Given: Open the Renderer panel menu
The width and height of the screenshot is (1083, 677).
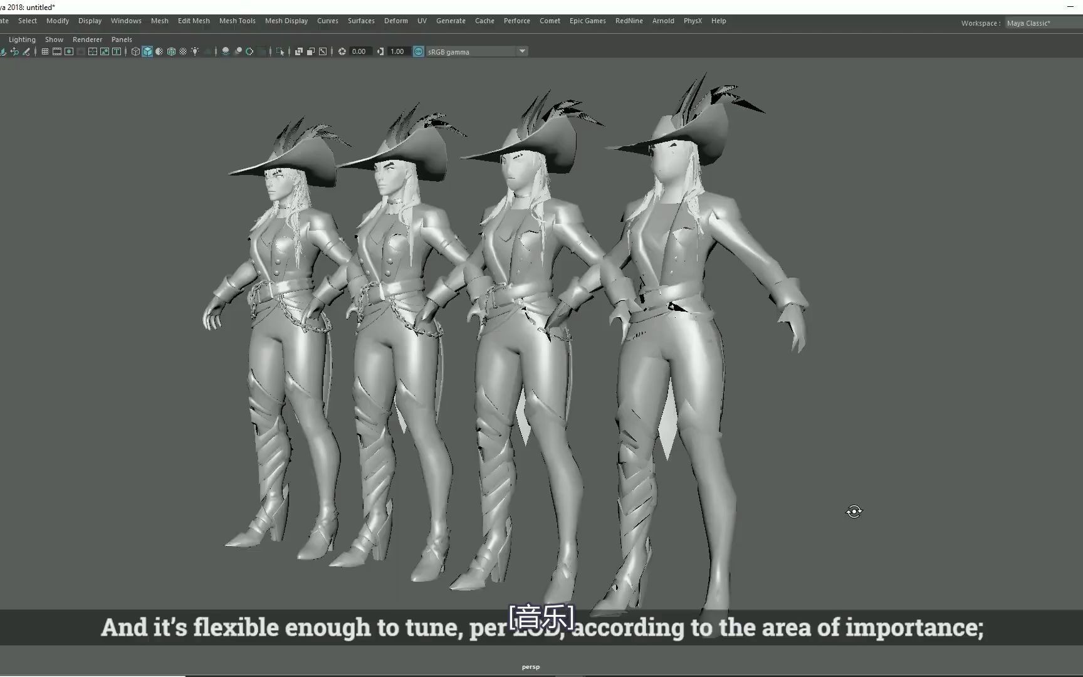Looking at the screenshot, I should tap(87, 39).
